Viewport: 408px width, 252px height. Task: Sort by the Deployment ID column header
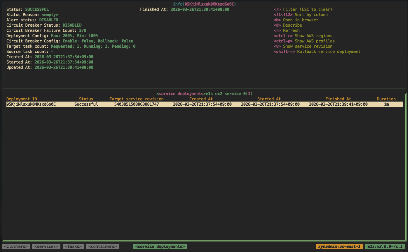(22, 99)
